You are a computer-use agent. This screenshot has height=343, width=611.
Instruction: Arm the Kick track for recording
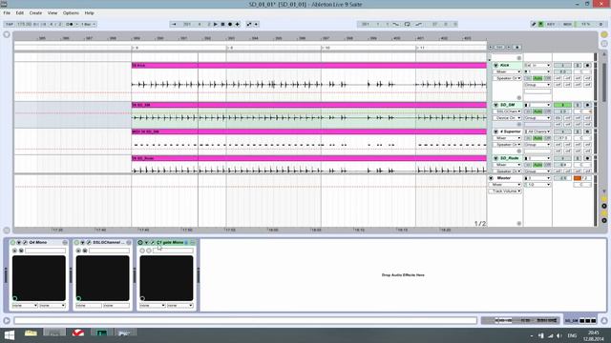[x=588, y=66]
